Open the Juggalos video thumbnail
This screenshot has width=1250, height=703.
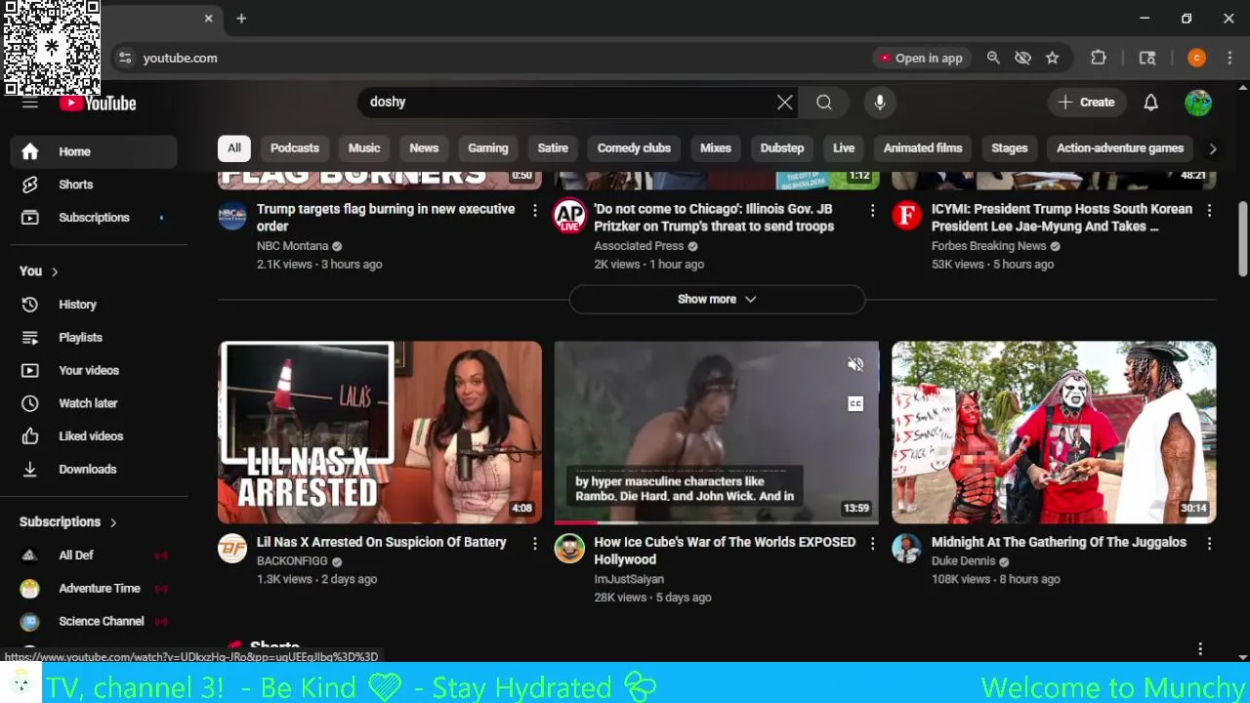click(x=1054, y=433)
